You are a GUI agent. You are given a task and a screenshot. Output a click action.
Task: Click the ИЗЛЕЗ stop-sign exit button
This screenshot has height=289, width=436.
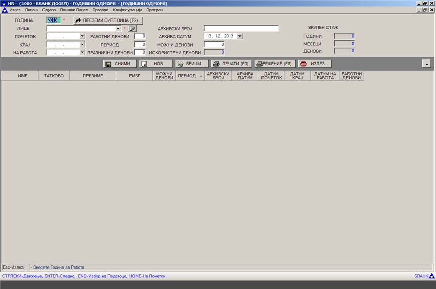[314, 64]
